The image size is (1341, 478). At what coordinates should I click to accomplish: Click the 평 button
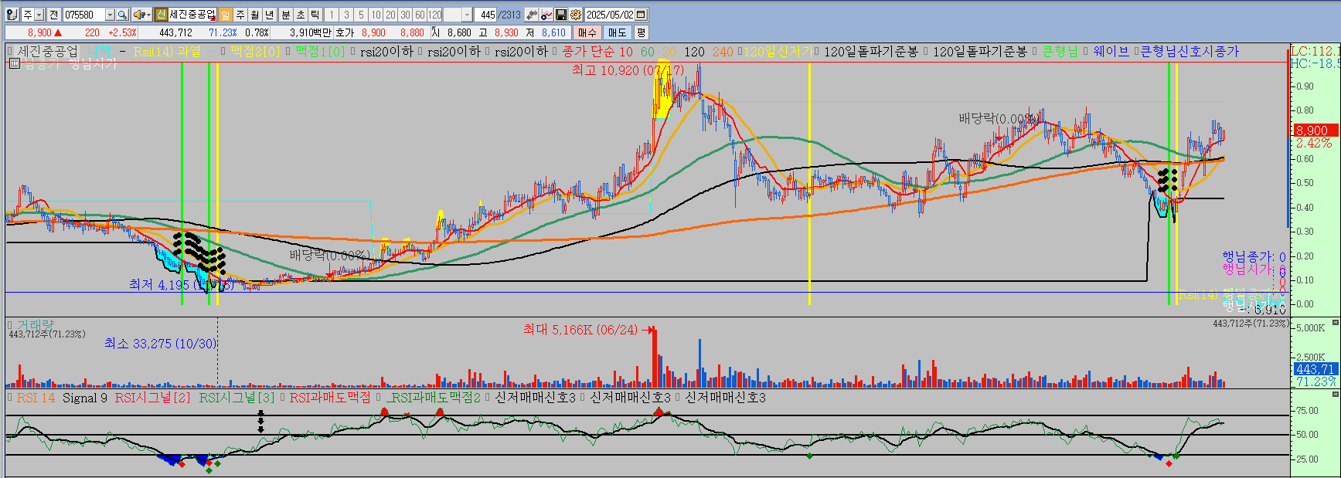pyautogui.click(x=641, y=32)
